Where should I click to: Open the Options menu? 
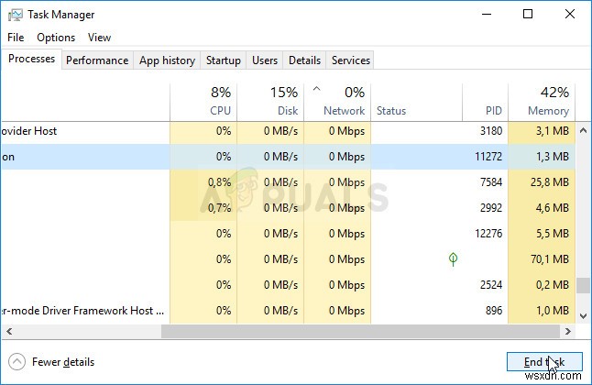(56, 38)
